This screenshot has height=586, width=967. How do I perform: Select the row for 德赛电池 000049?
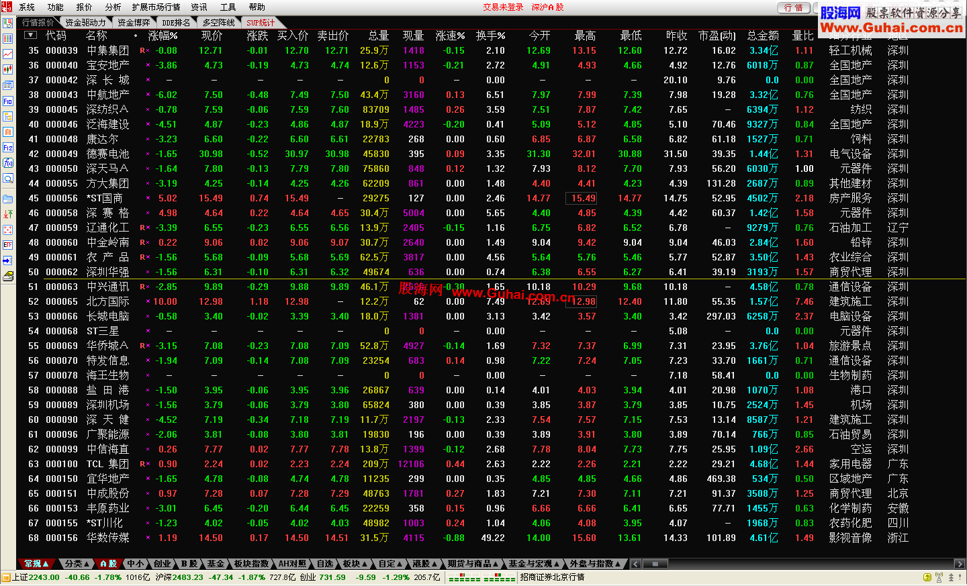tap(491, 154)
